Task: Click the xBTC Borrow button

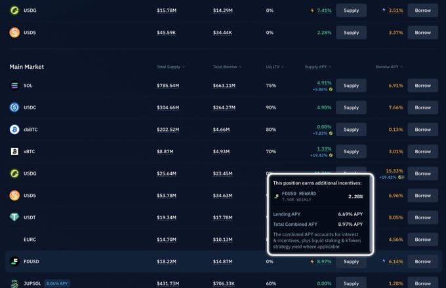Action: 422,151
